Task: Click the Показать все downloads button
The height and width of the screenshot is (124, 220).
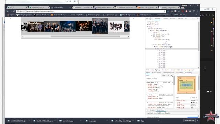Action: pyautogui.click(x=189, y=121)
